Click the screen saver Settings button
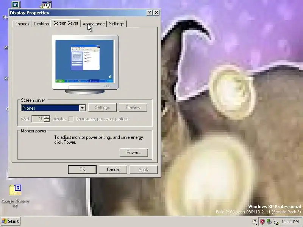The height and width of the screenshot is (227, 303). coord(102,107)
